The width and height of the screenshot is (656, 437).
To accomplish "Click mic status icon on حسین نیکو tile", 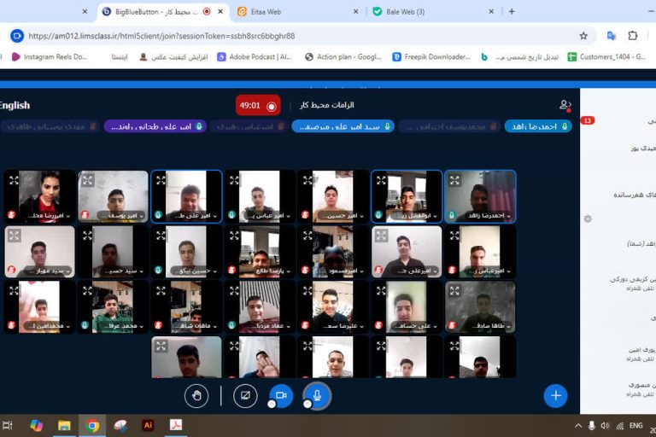I will pyautogui.click(x=158, y=271).
